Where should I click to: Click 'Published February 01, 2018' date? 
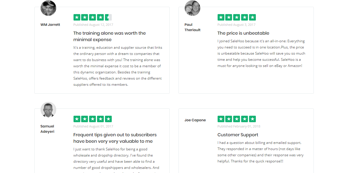click(x=239, y=126)
